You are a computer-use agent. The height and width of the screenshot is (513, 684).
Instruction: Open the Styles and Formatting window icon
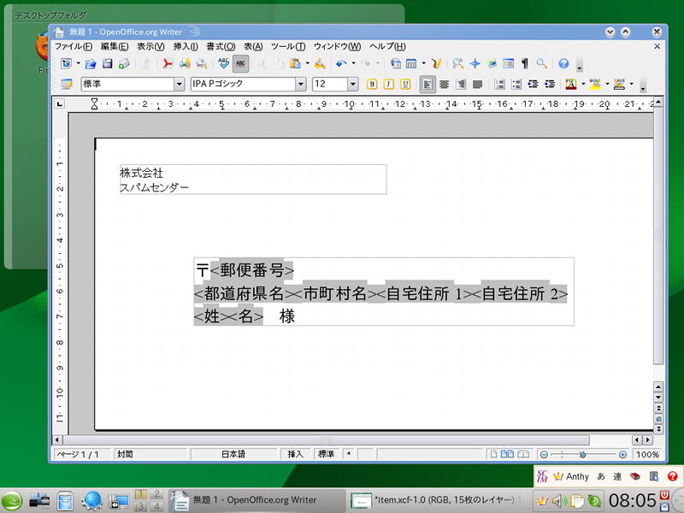pos(67,84)
